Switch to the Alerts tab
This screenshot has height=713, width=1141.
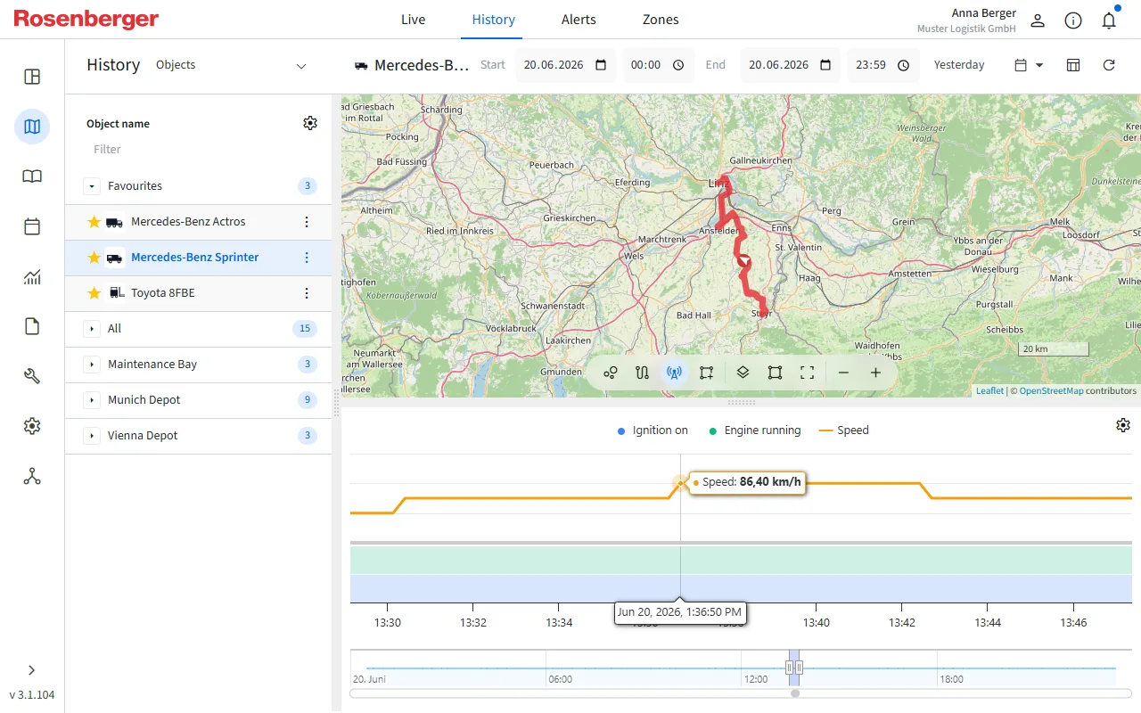point(579,20)
